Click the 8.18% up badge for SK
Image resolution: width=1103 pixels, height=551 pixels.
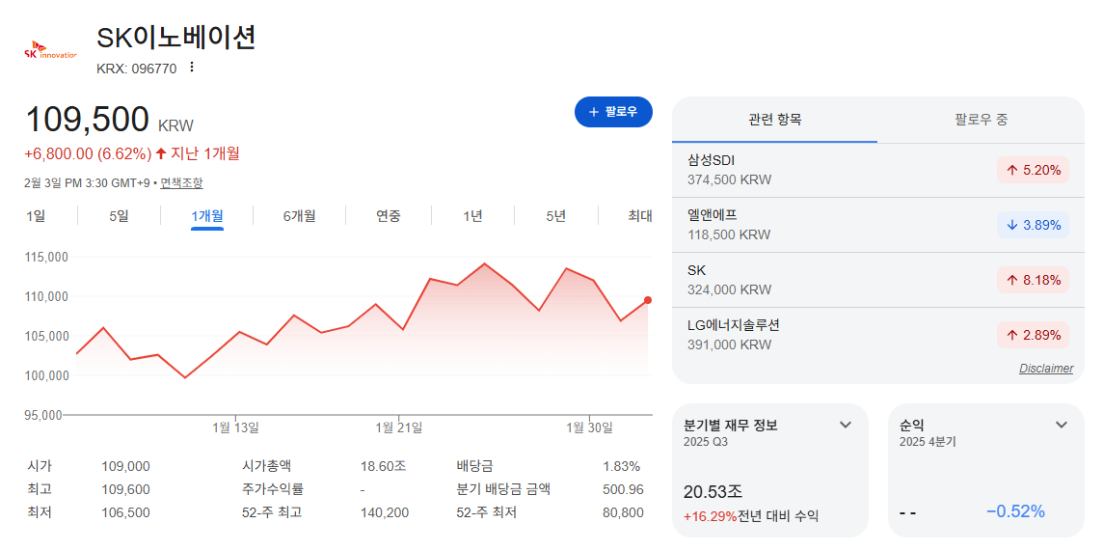pyautogui.click(x=1033, y=280)
